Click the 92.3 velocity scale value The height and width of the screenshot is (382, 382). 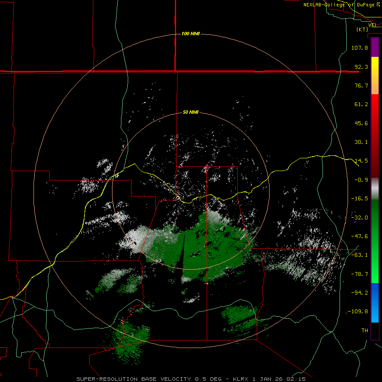(361, 67)
